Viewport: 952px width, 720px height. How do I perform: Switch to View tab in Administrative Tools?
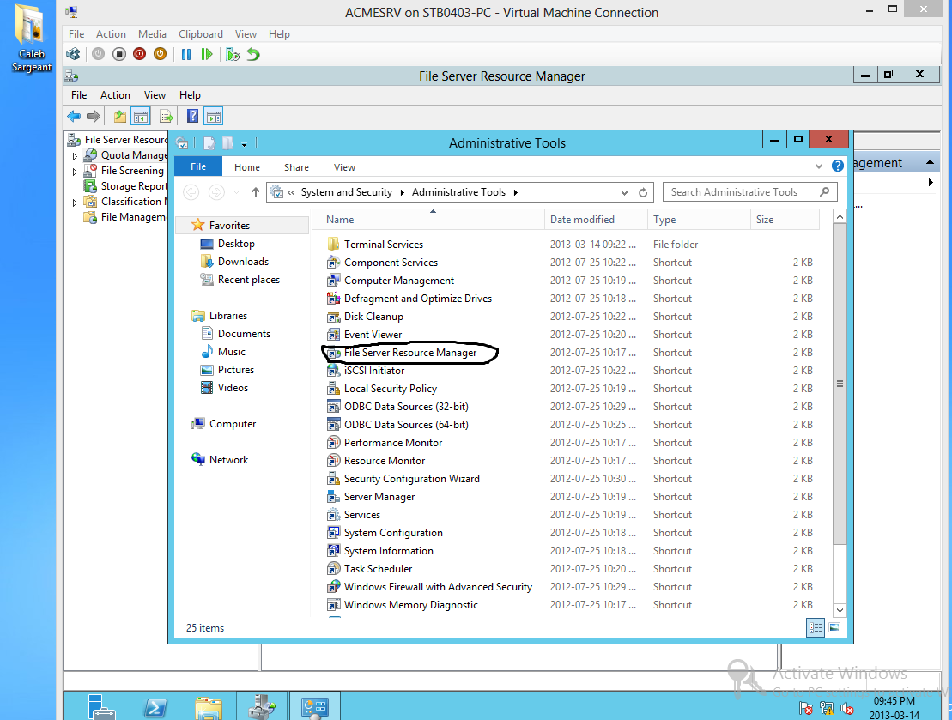(344, 167)
